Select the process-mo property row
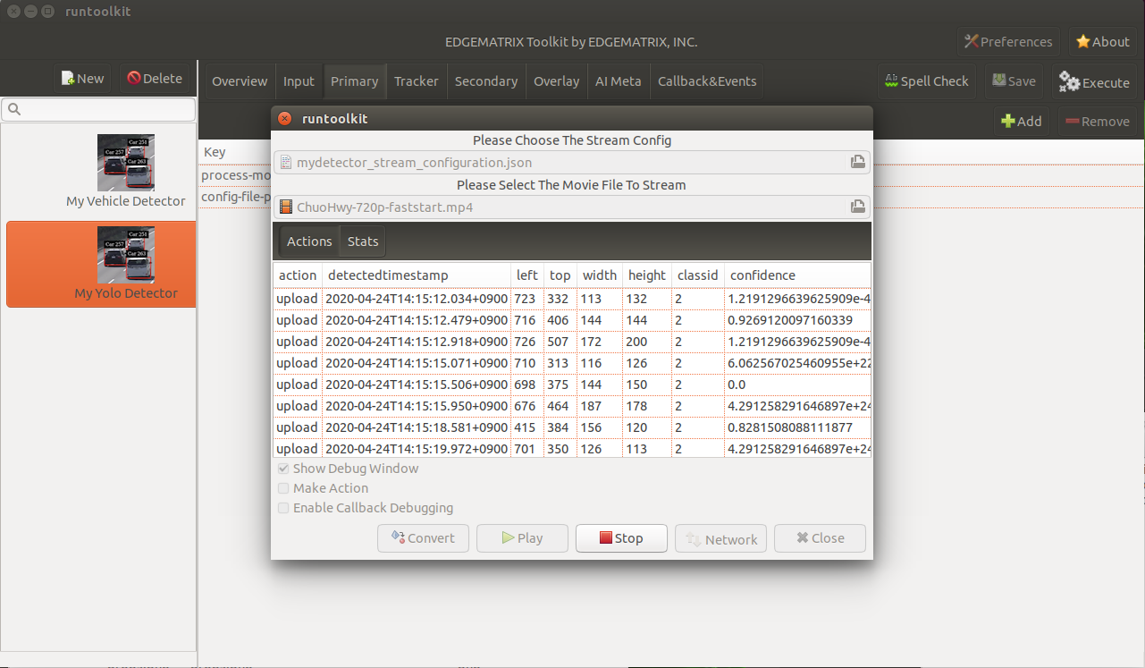Image resolution: width=1145 pixels, height=668 pixels. [235, 175]
